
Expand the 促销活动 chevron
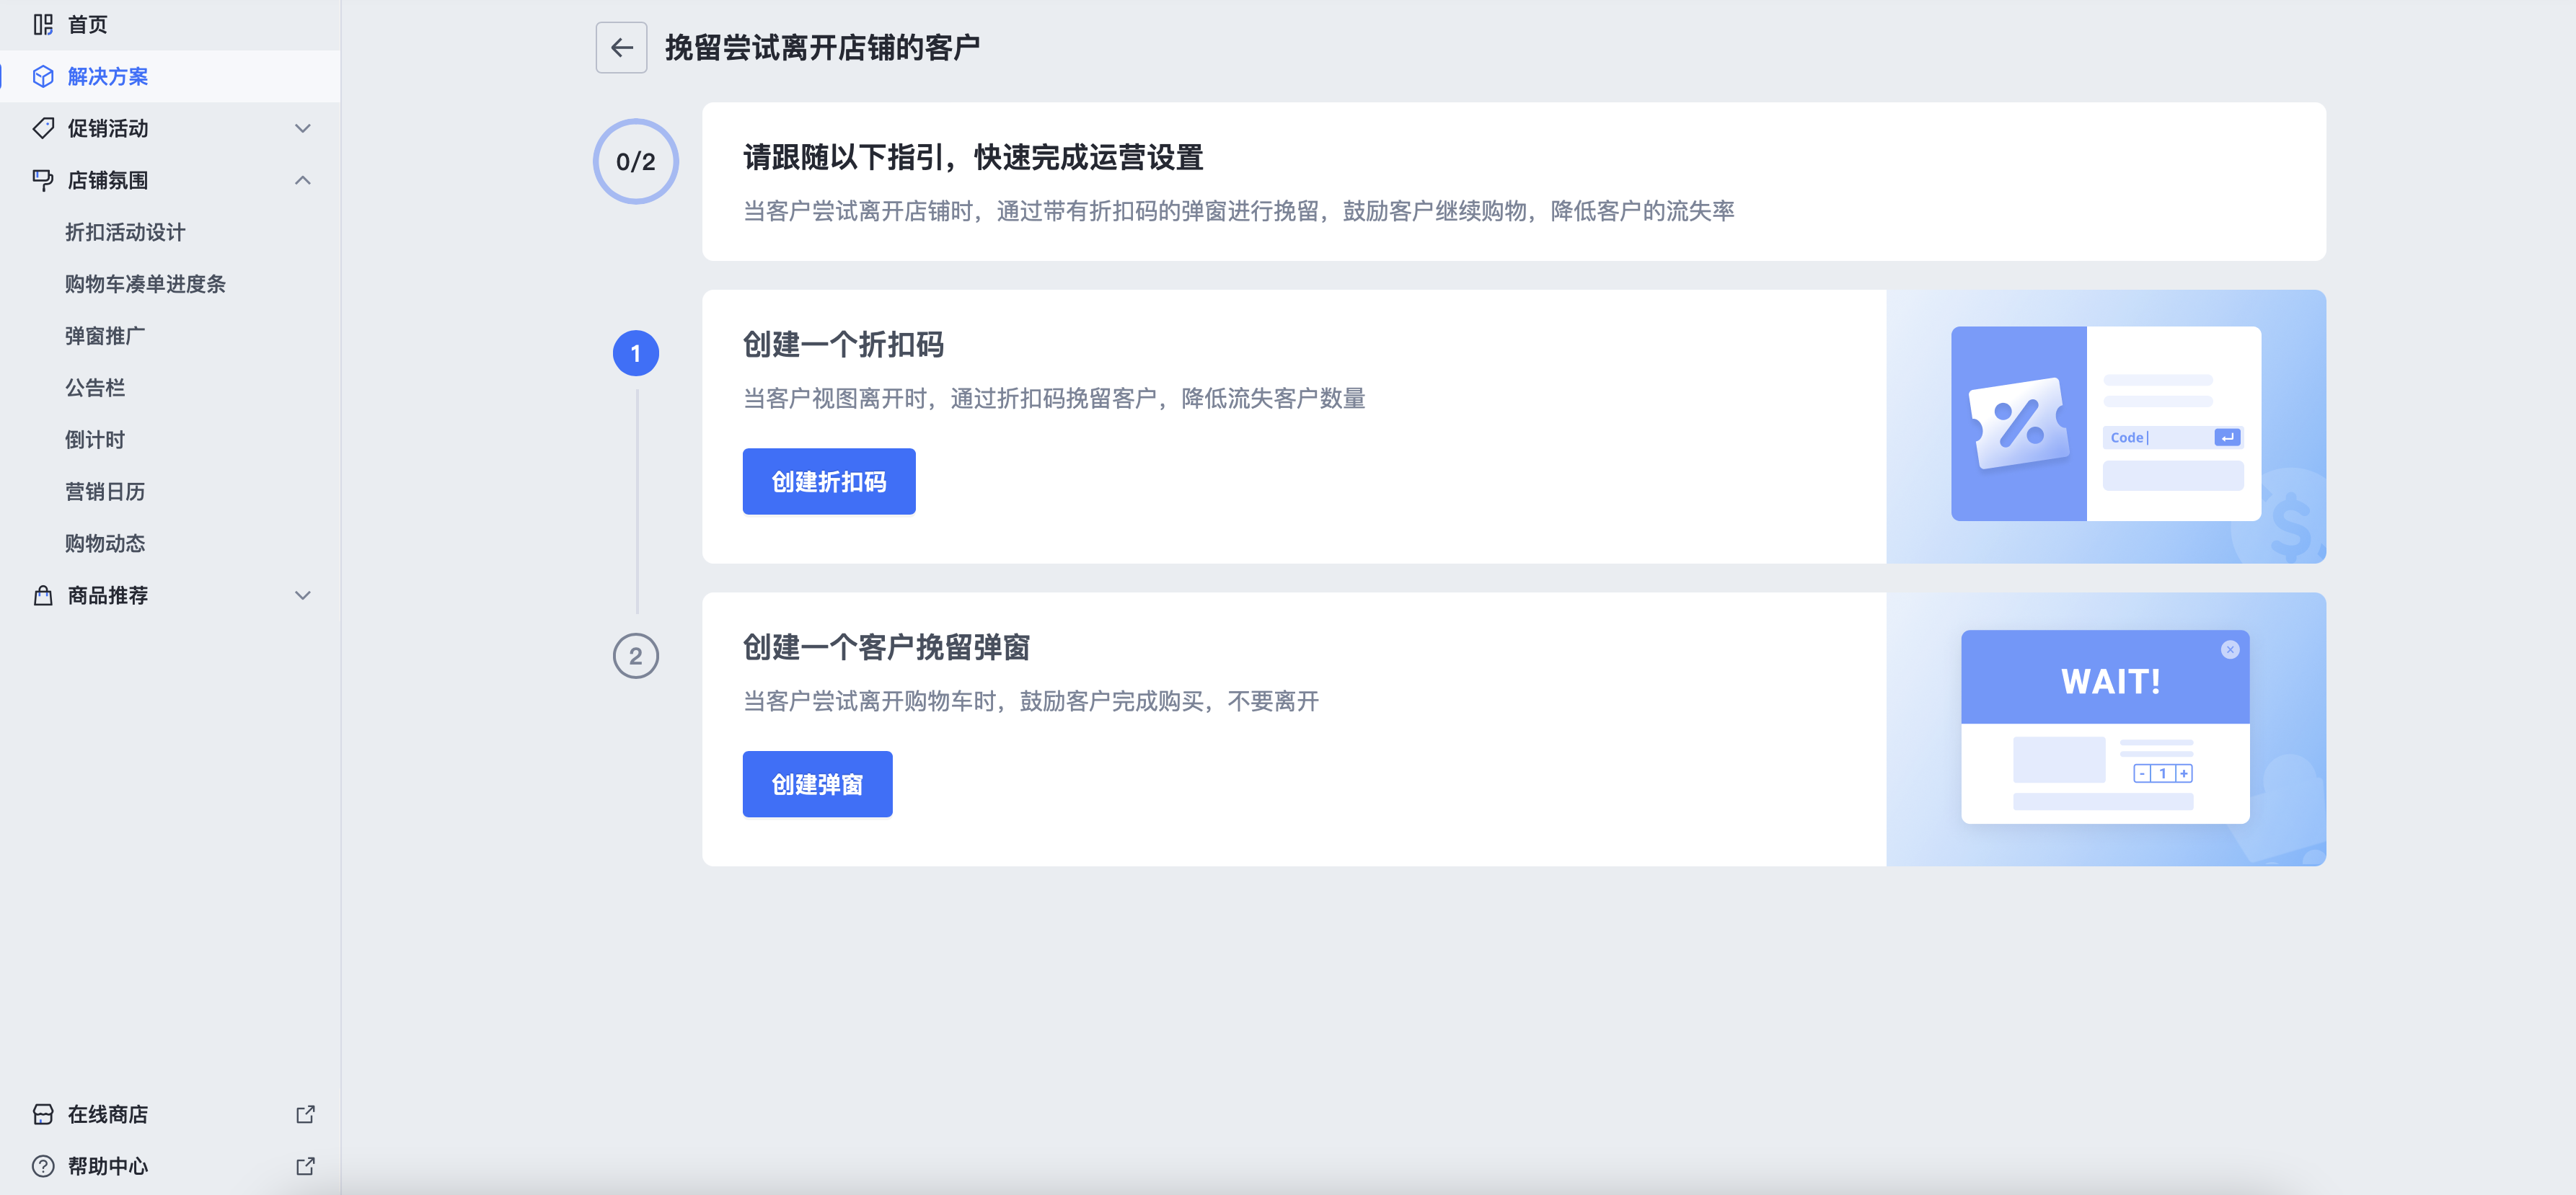303,129
